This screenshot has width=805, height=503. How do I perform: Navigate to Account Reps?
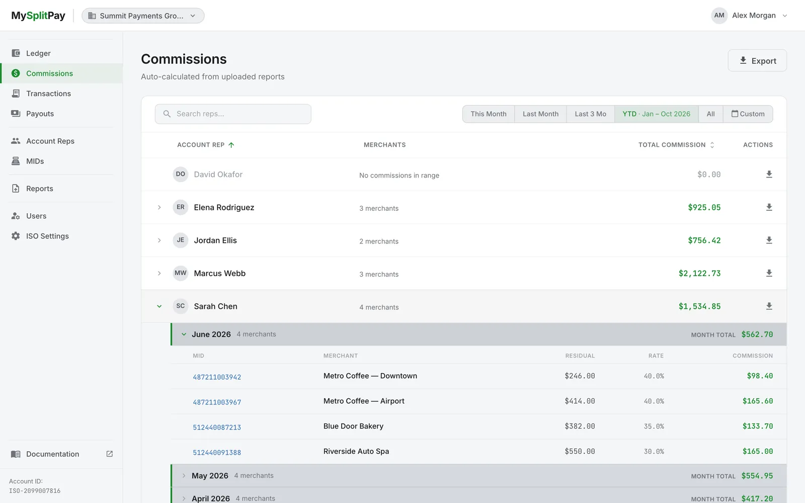pos(61,141)
